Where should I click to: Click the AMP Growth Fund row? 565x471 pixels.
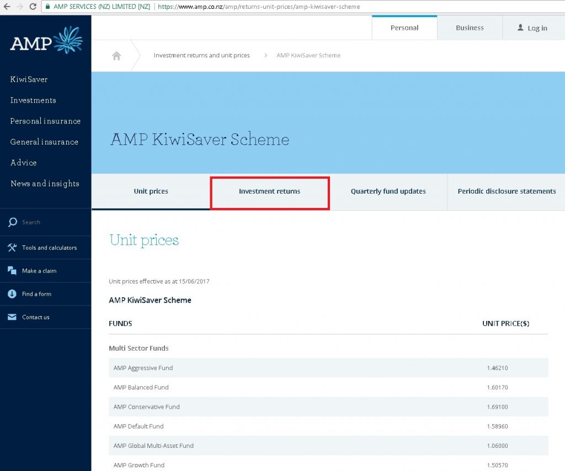329,464
